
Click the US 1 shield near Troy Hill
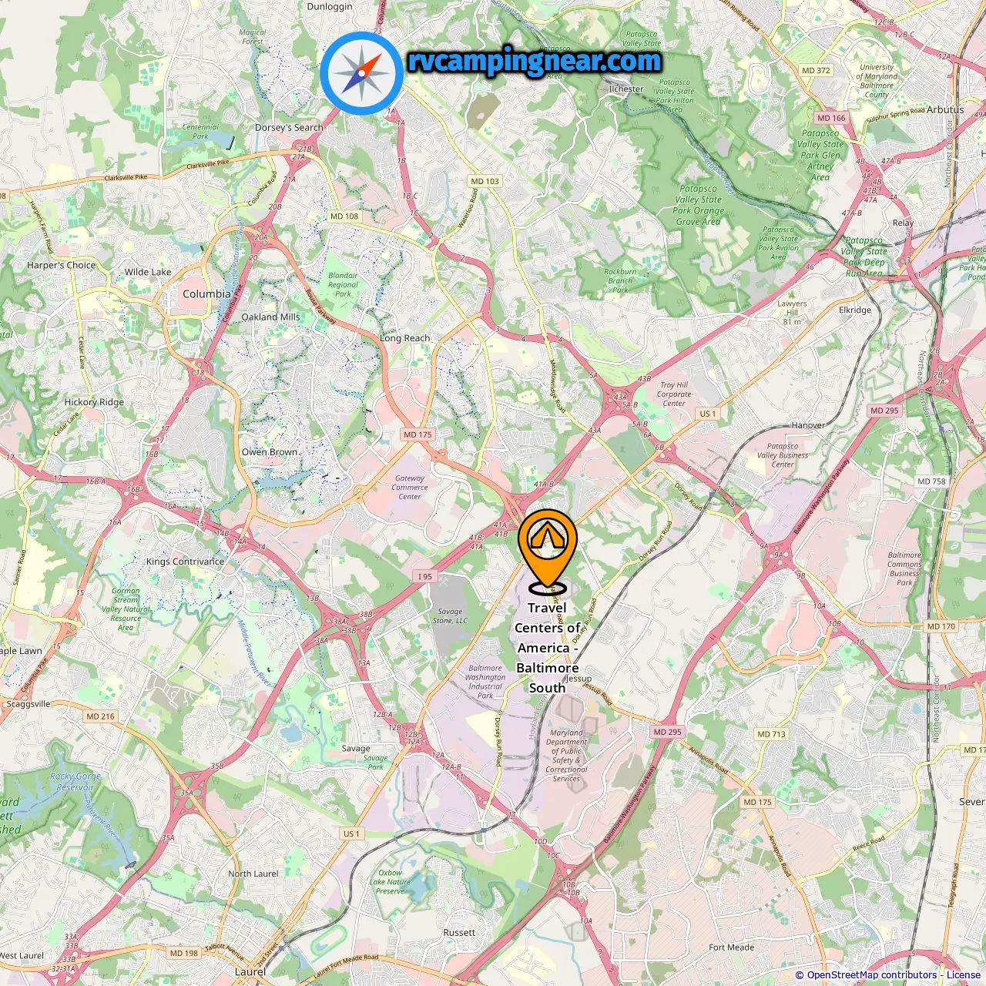coord(708,414)
